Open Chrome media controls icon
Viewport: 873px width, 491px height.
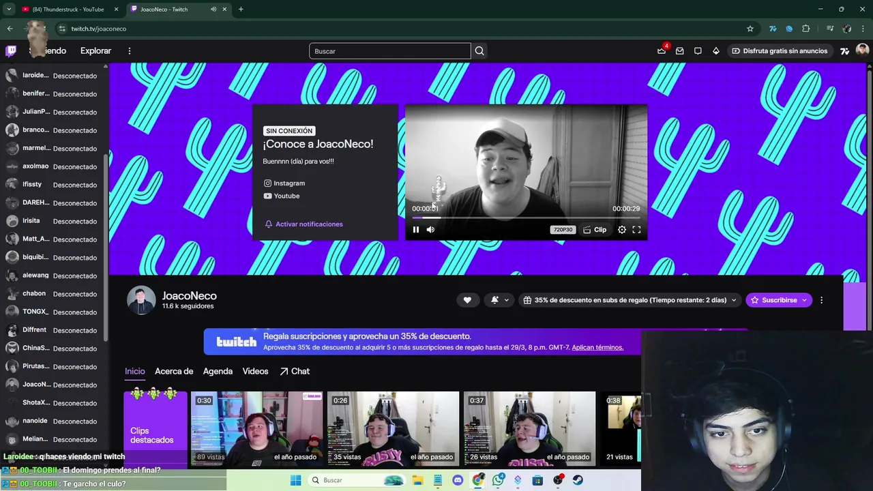pos(830,29)
